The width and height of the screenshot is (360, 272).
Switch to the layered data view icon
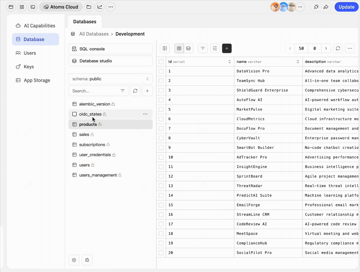click(188, 48)
